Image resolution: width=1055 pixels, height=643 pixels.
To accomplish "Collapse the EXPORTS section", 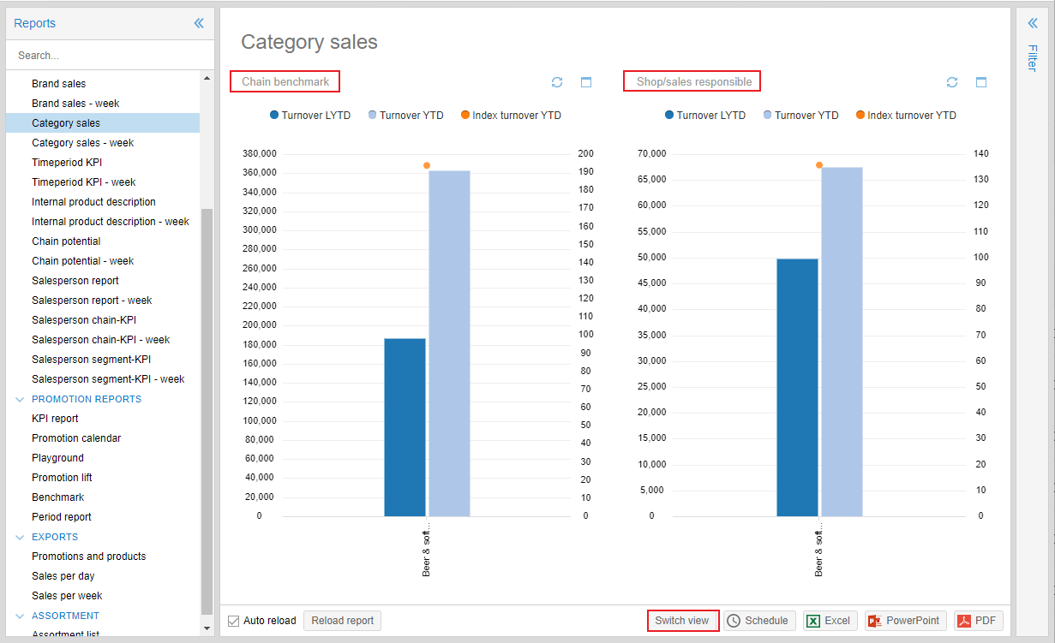I will coord(20,536).
